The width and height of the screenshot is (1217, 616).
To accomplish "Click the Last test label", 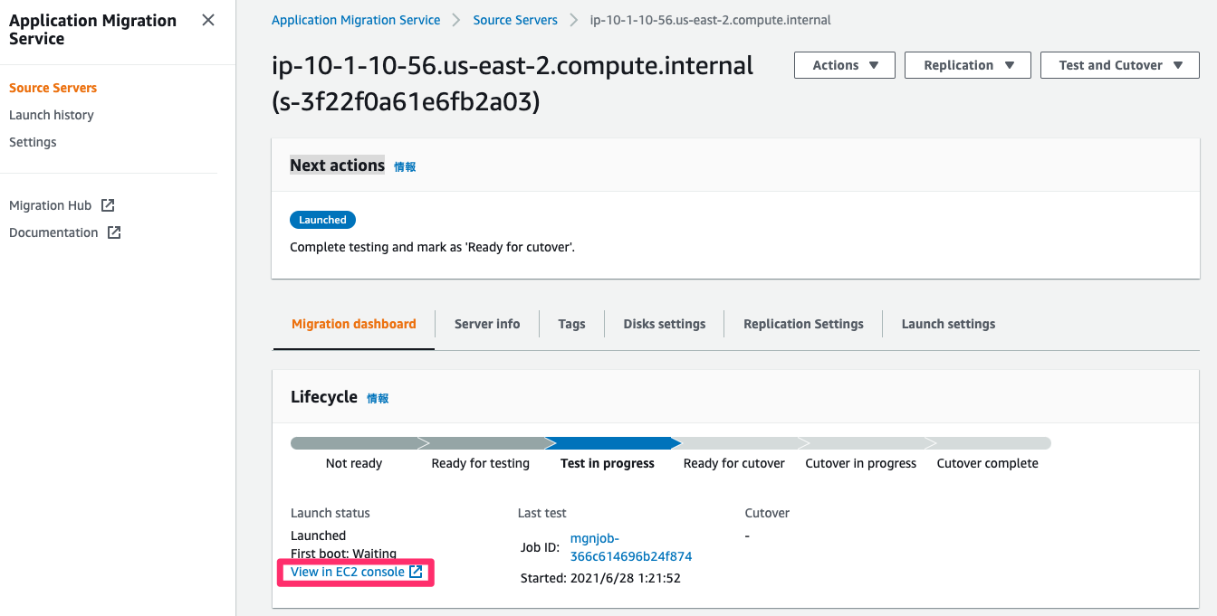I will pyautogui.click(x=542, y=513).
